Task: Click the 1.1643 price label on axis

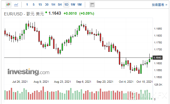Action: (158, 58)
